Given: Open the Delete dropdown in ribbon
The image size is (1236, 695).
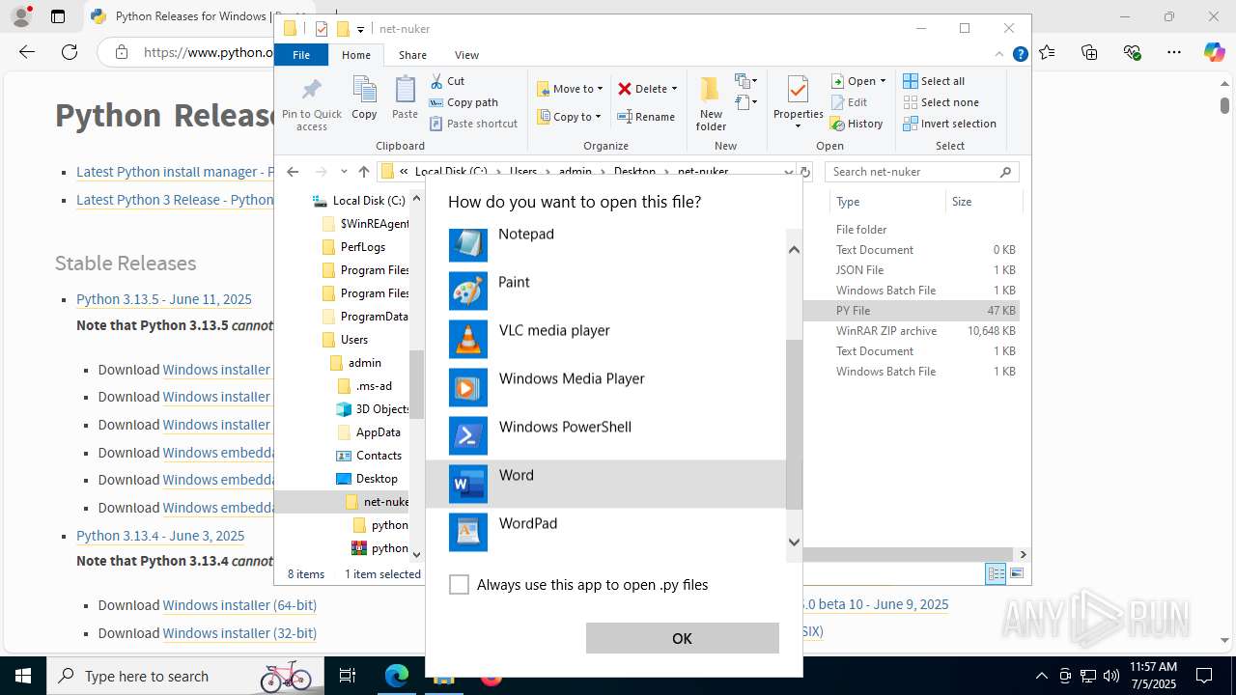Looking at the screenshot, I should click(x=648, y=89).
